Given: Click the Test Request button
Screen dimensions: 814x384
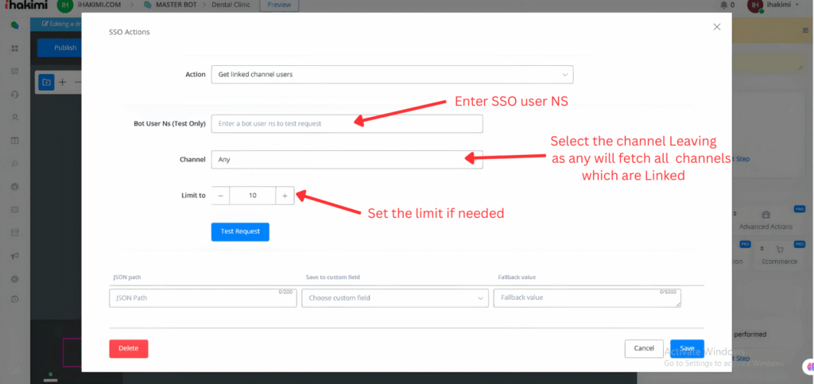Looking at the screenshot, I should tap(240, 231).
